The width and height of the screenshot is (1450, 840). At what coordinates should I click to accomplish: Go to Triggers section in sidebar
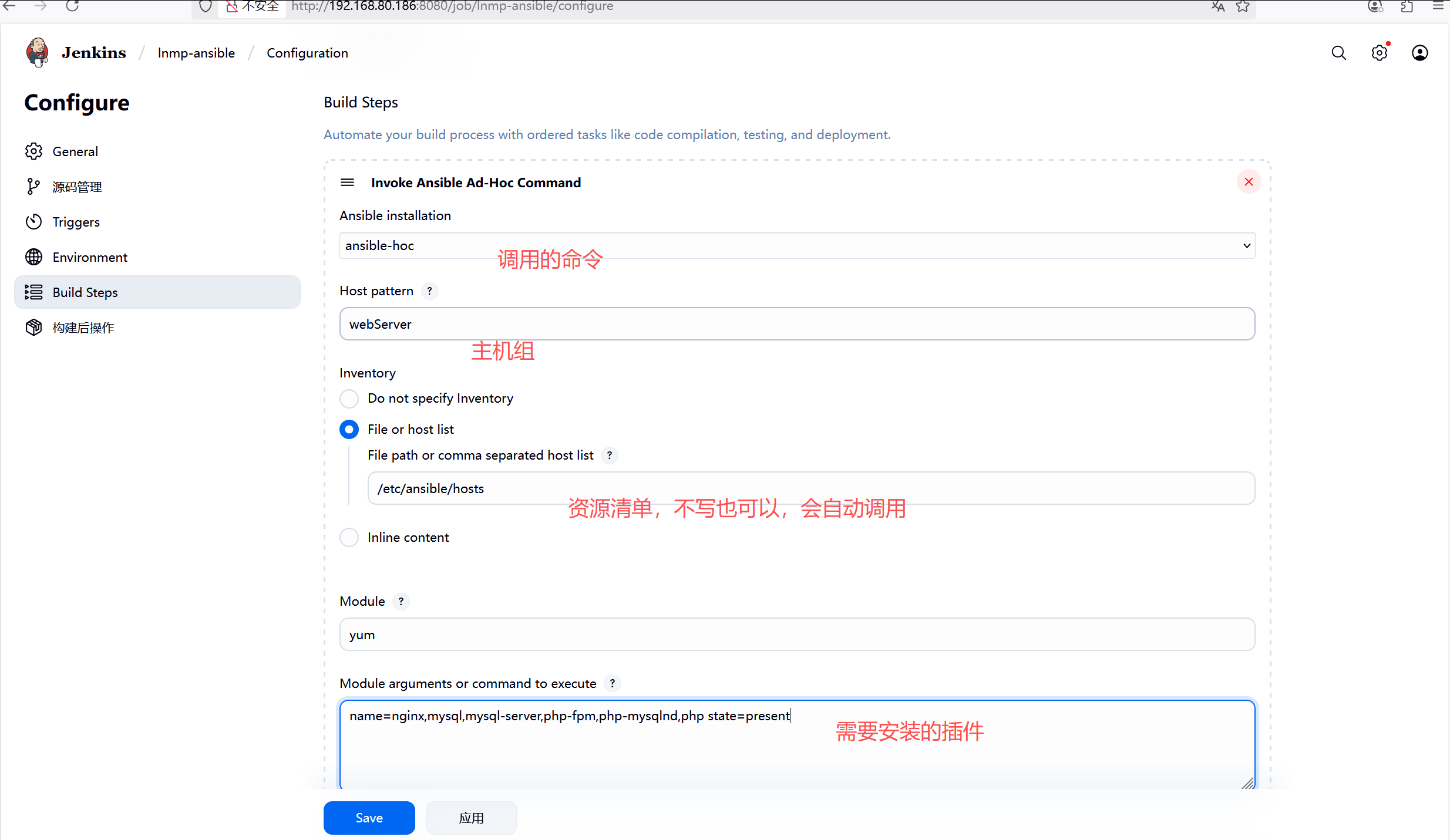click(157, 222)
